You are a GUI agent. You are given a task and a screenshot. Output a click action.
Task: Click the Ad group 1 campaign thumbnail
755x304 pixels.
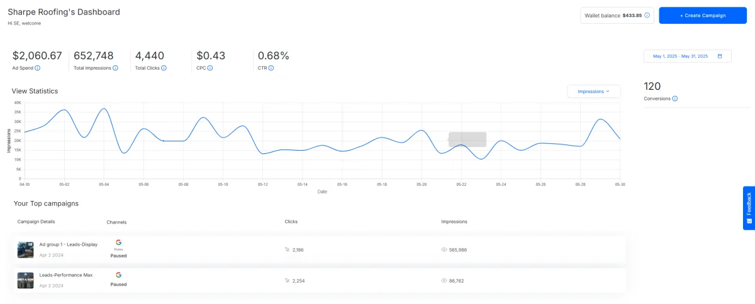pyautogui.click(x=26, y=250)
